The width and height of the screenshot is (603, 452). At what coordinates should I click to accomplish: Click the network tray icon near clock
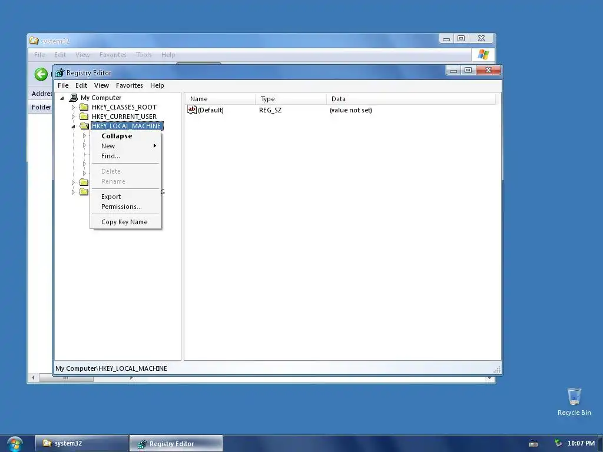tap(558, 443)
